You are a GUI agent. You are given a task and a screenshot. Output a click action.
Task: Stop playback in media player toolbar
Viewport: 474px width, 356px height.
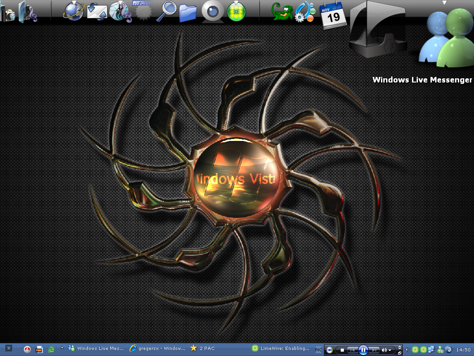pos(342,350)
